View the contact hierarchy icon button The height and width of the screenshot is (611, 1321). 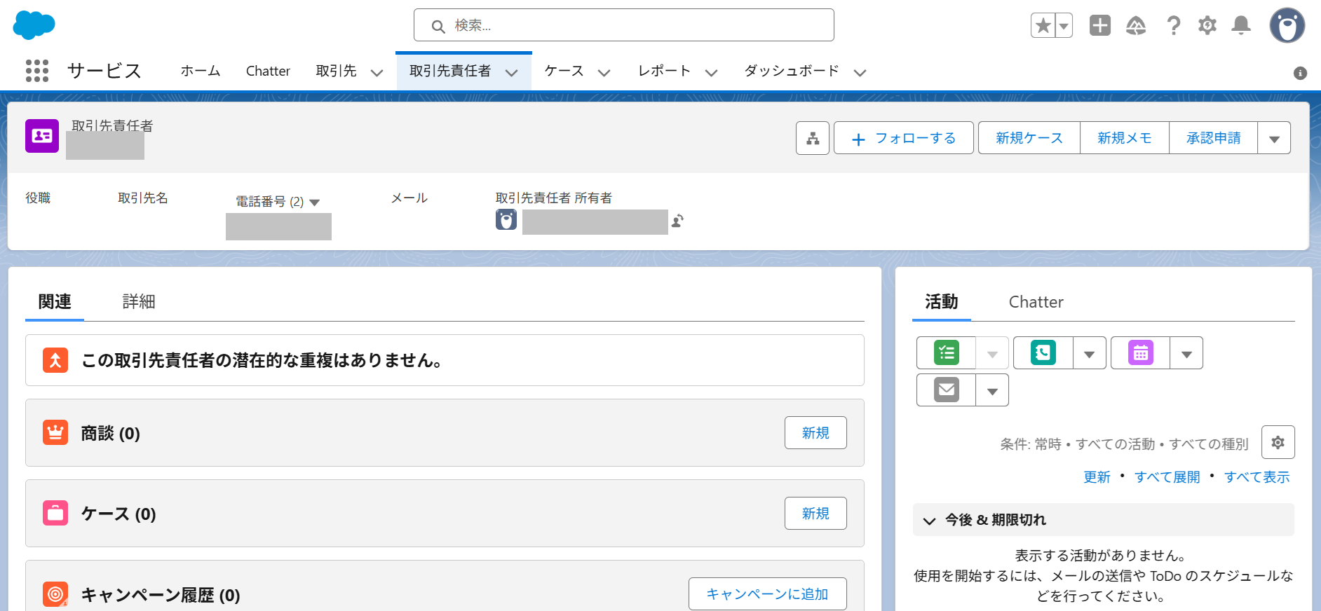point(813,138)
